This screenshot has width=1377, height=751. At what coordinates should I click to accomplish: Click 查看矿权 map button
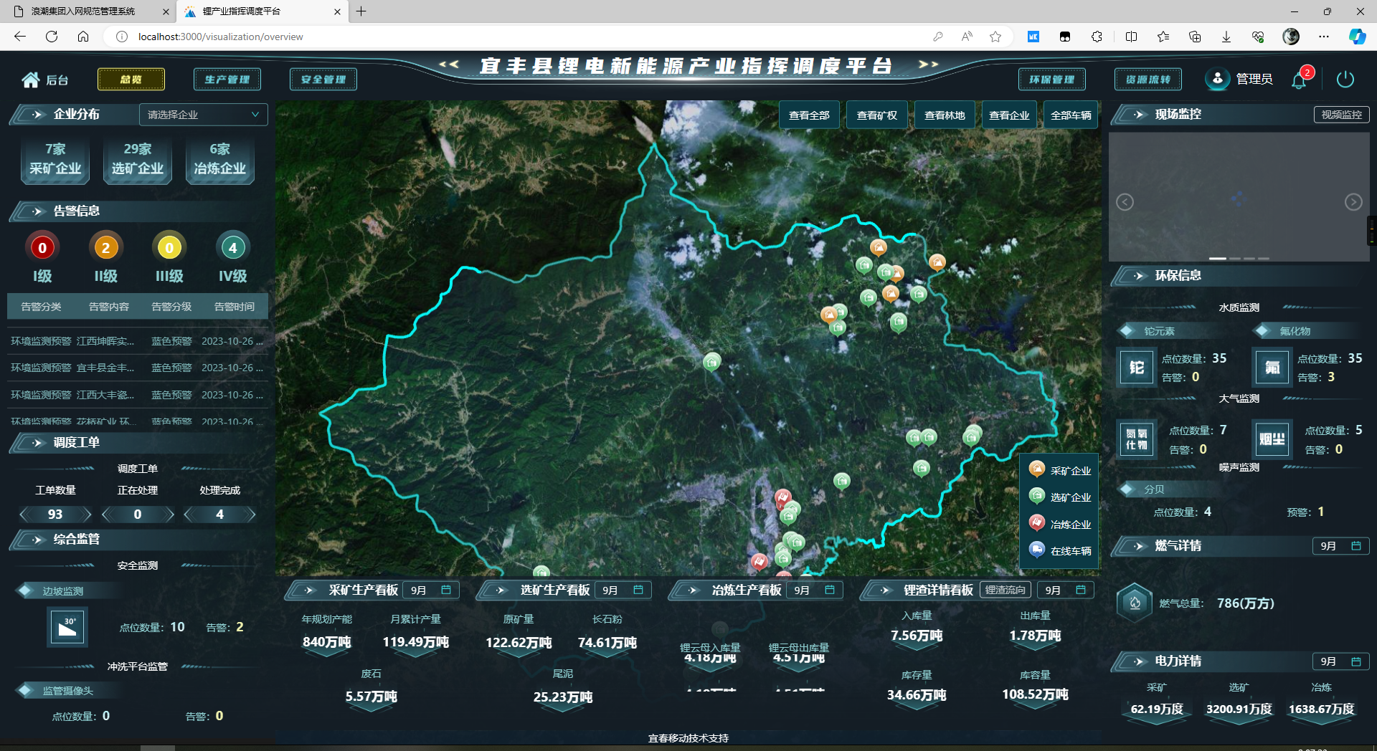click(x=877, y=115)
